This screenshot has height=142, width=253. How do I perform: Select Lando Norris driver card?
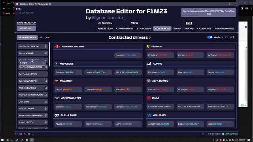(98, 90)
